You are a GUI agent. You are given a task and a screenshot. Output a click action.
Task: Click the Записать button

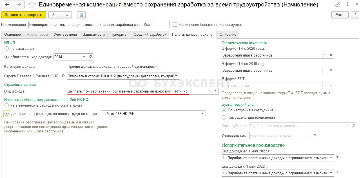[60, 15]
